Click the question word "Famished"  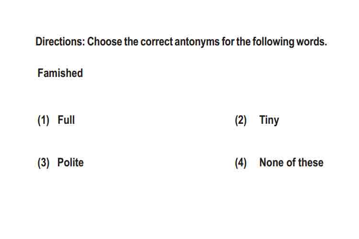click(x=60, y=73)
